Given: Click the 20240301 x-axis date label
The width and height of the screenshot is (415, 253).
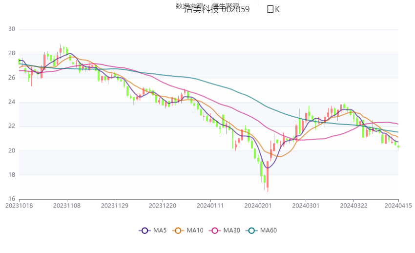Looking at the screenshot, I should pyautogui.click(x=306, y=206).
